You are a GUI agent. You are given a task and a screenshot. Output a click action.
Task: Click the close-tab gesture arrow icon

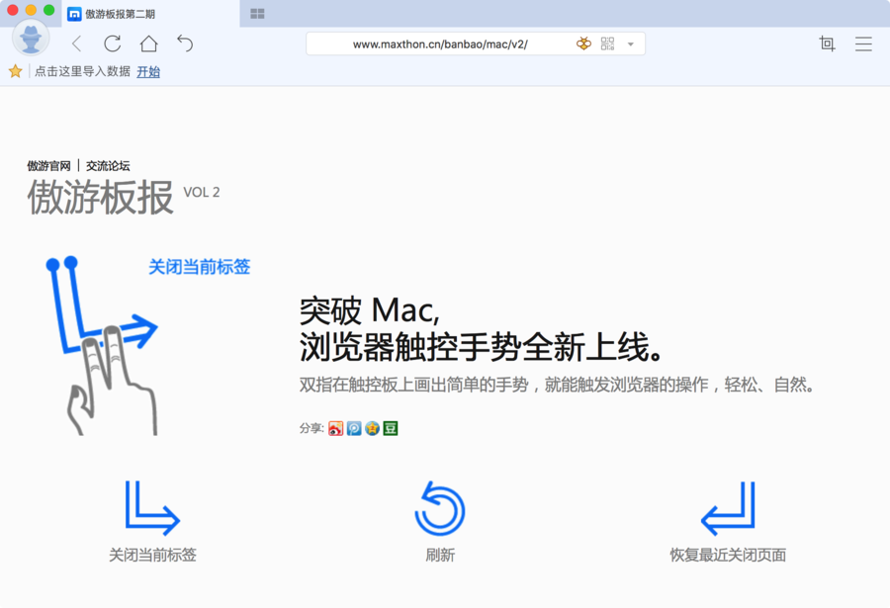click(x=152, y=508)
